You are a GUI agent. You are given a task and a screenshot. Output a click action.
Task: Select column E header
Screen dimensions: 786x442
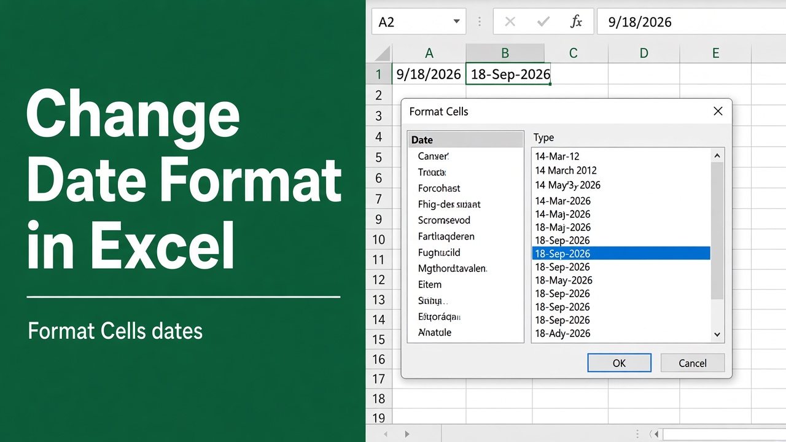pos(715,53)
